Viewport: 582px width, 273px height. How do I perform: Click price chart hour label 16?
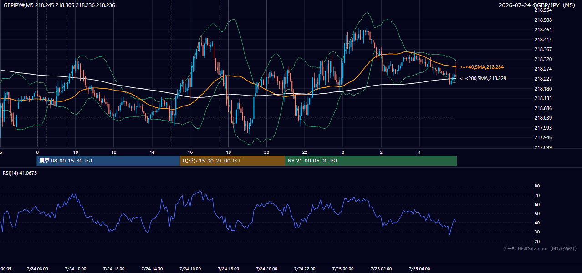pyautogui.click(x=190, y=152)
